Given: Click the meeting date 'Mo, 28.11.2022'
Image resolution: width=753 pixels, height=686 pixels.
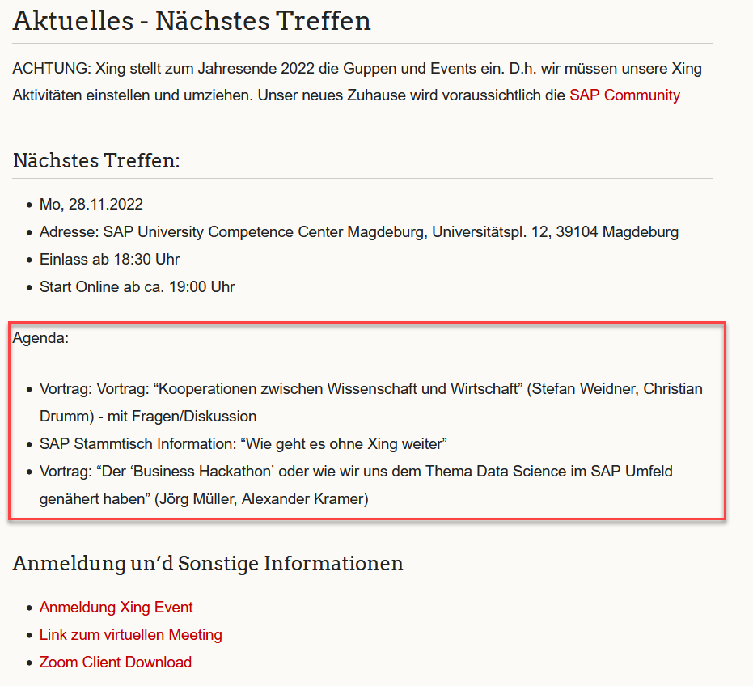Looking at the screenshot, I should (91, 205).
